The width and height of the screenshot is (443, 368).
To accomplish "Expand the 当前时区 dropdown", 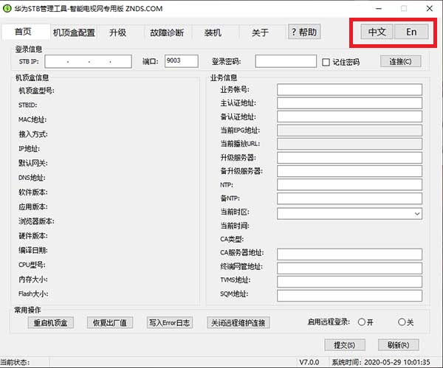I will coord(417,213).
